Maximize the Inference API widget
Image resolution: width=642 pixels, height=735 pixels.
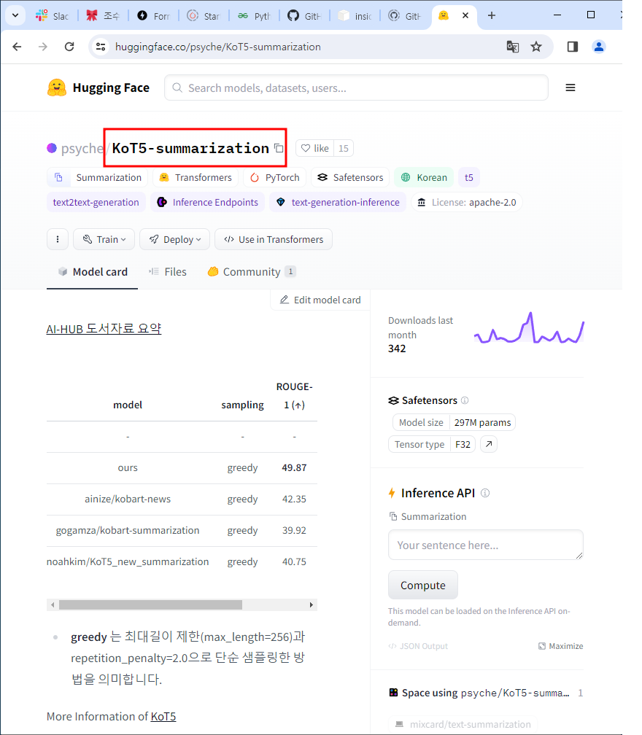[561, 646]
